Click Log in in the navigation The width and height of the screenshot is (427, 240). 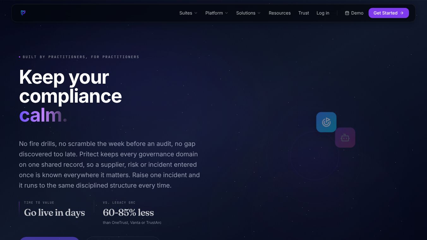[323, 13]
